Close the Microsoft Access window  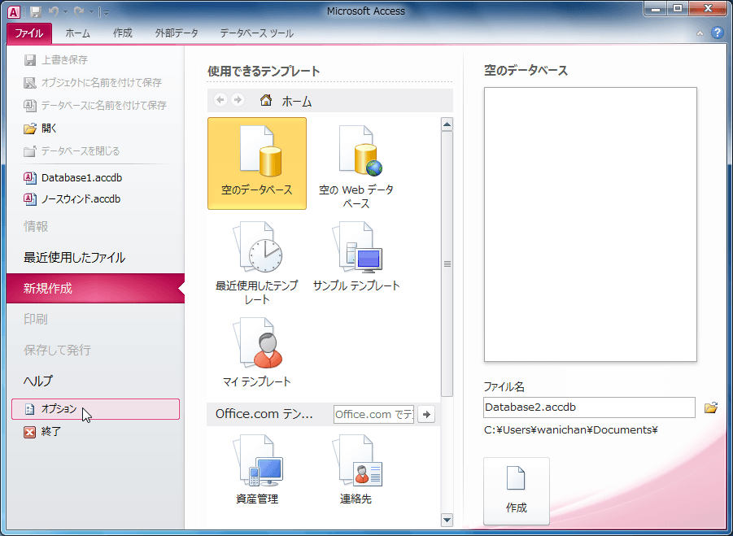pos(708,9)
